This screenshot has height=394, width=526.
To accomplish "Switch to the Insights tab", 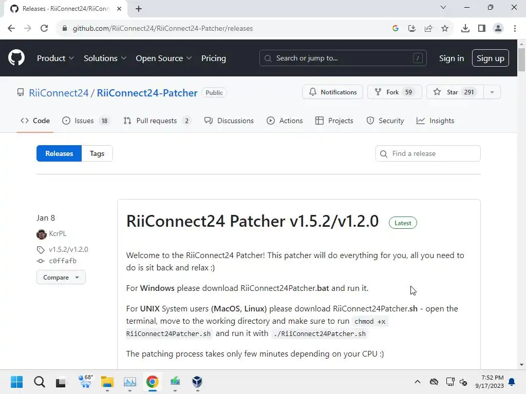I will tap(435, 121).
